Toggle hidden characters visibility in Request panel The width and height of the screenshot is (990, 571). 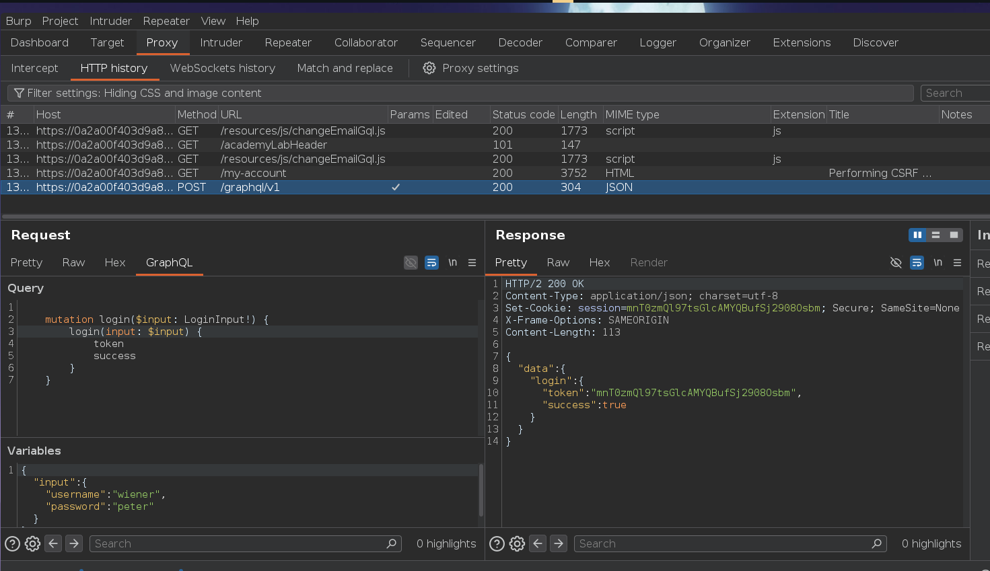[411, 262]
